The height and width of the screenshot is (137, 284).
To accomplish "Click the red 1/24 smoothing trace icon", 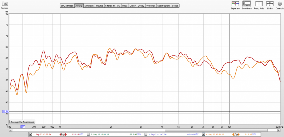I will [x=63, y=134].
